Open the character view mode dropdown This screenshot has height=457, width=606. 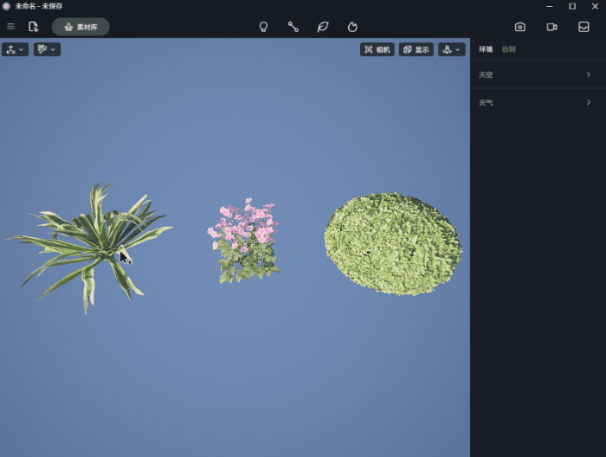[451, 49]
